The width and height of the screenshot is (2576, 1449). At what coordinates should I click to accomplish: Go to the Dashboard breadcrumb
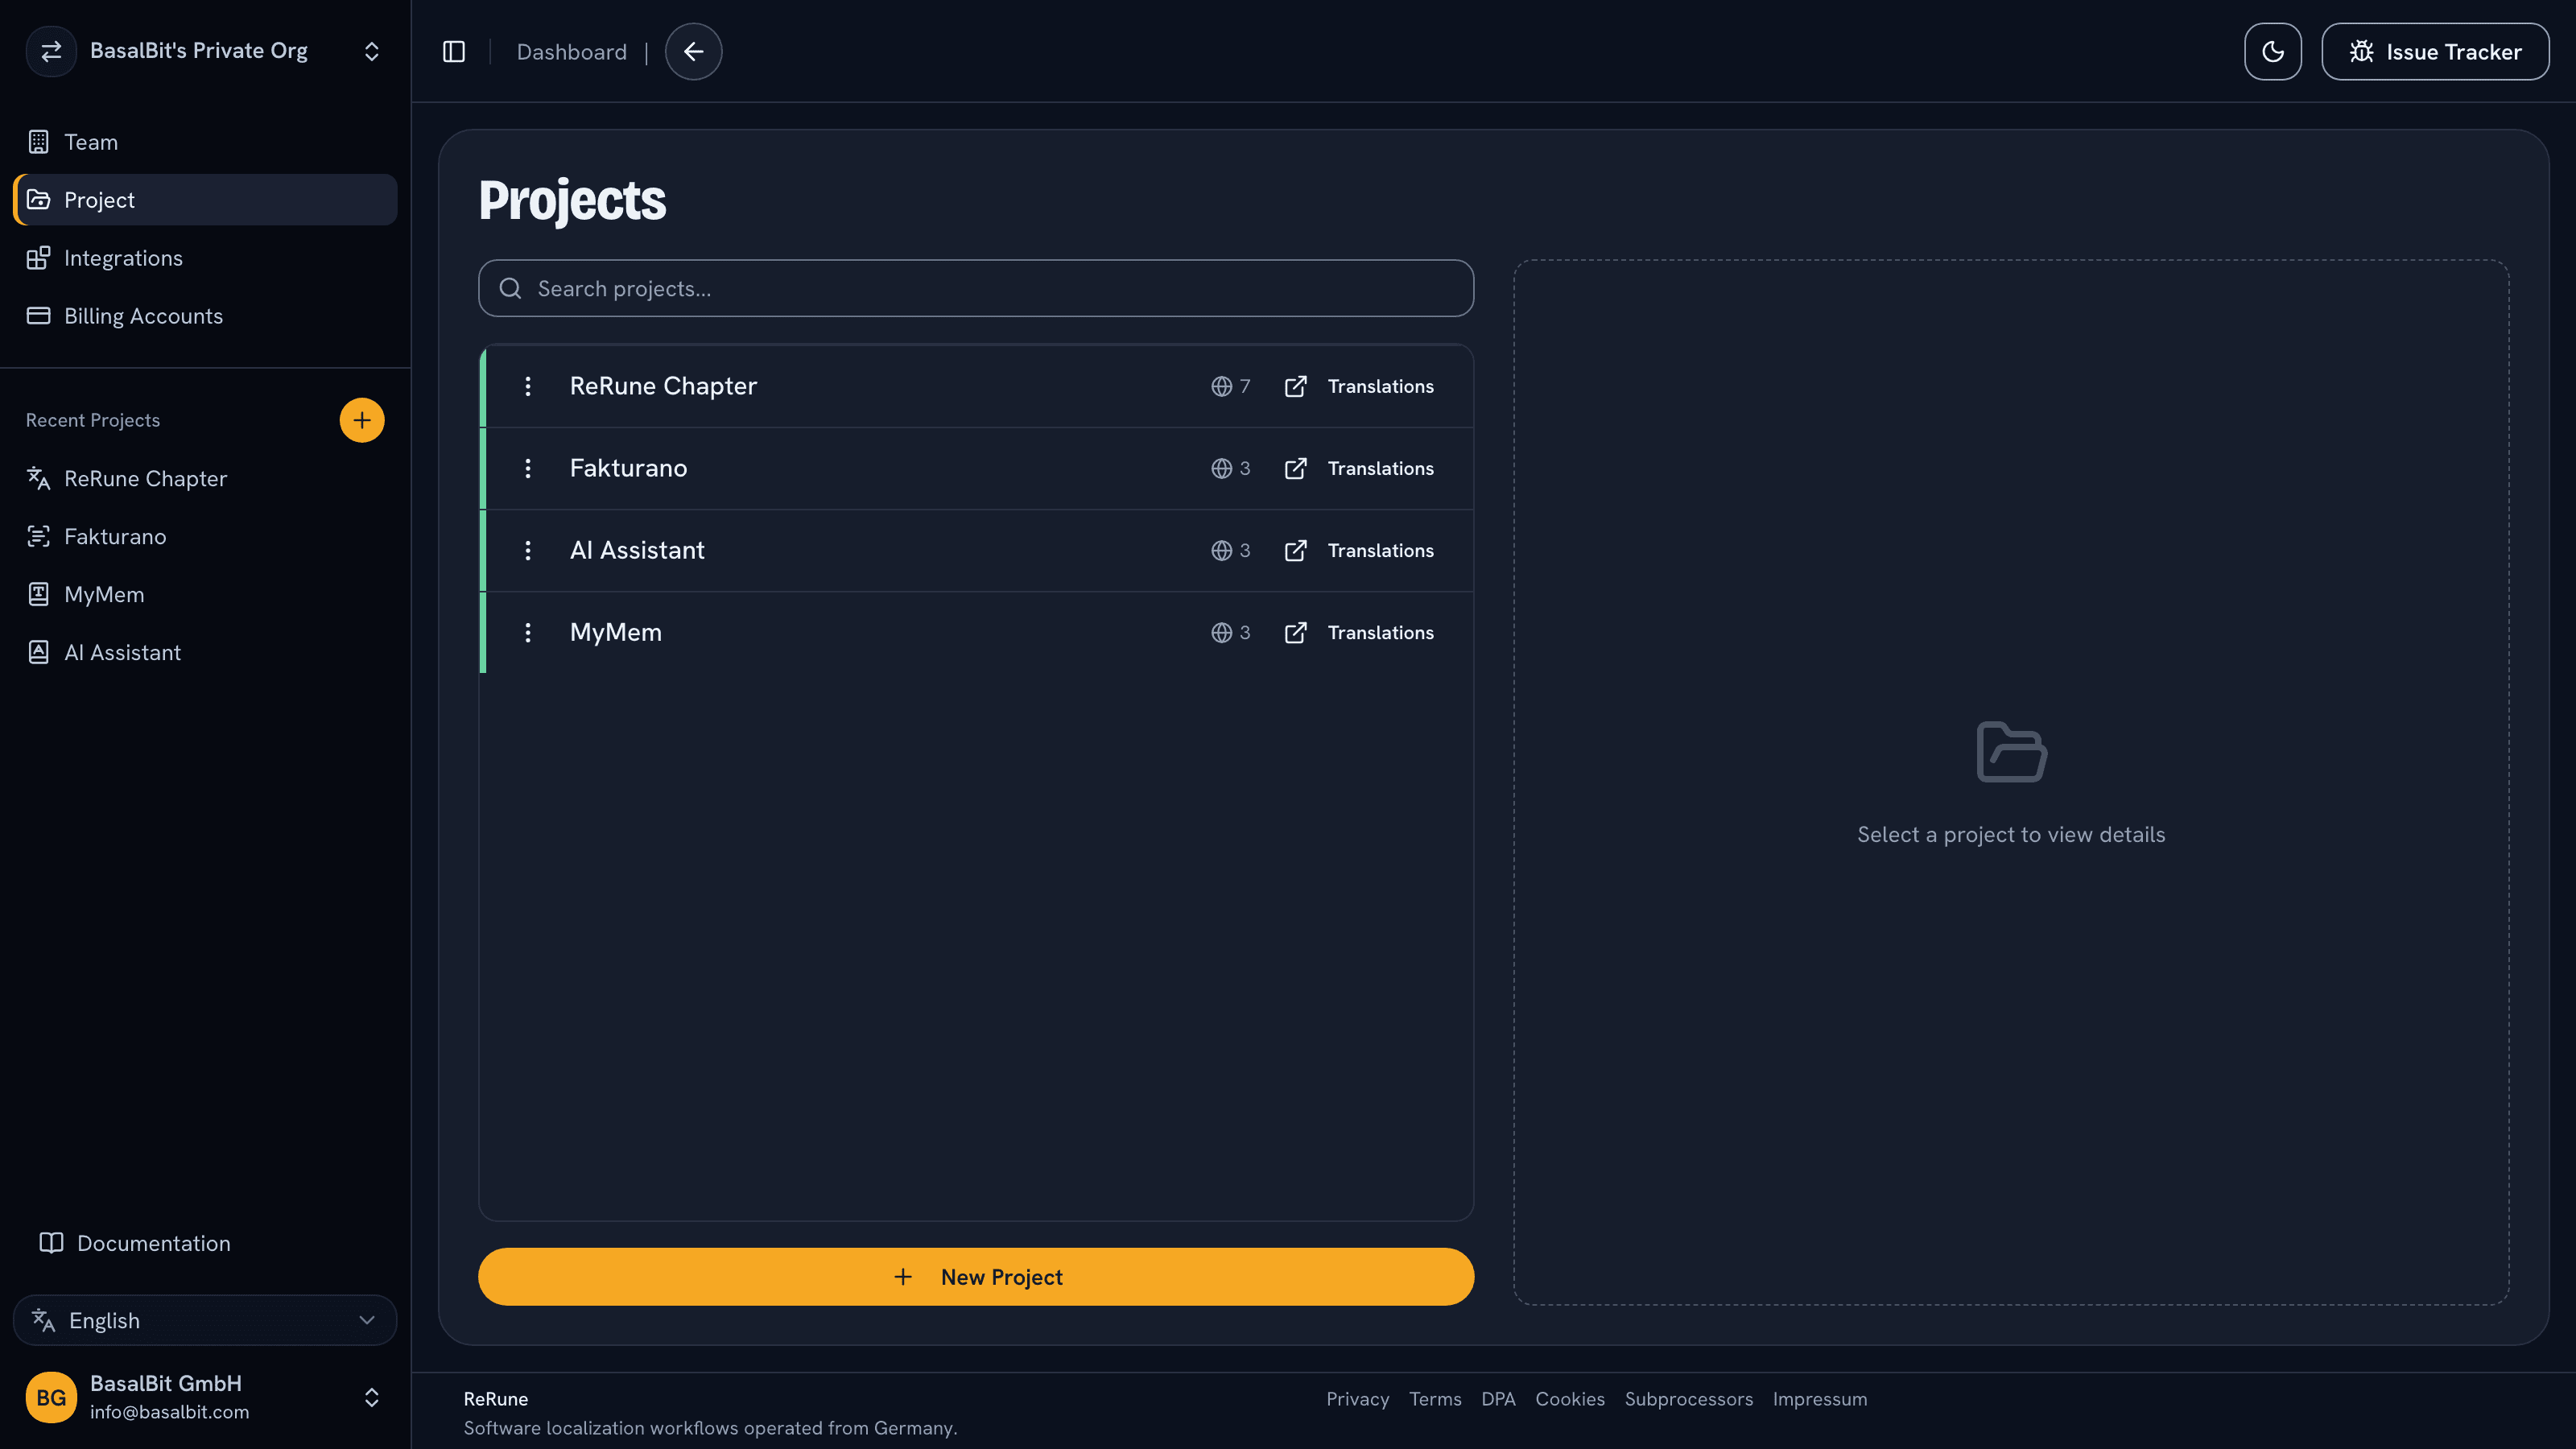(x=571, y=52)
